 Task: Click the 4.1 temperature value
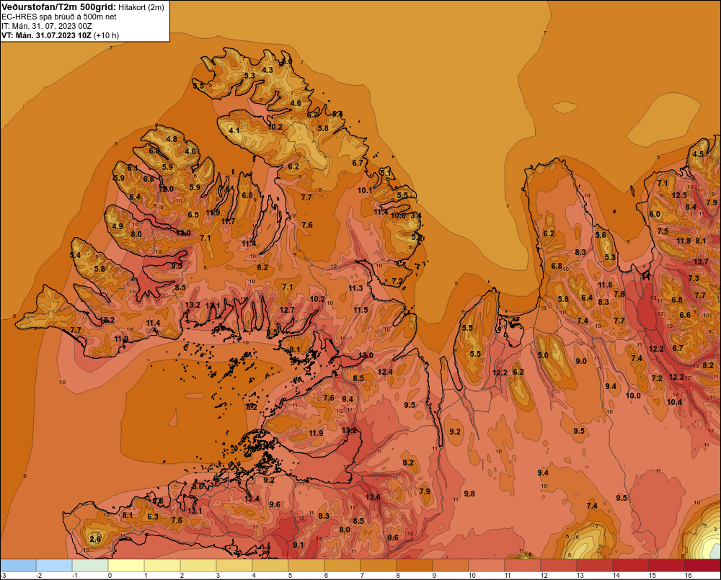pyautogui.click(x=234, y=130)
